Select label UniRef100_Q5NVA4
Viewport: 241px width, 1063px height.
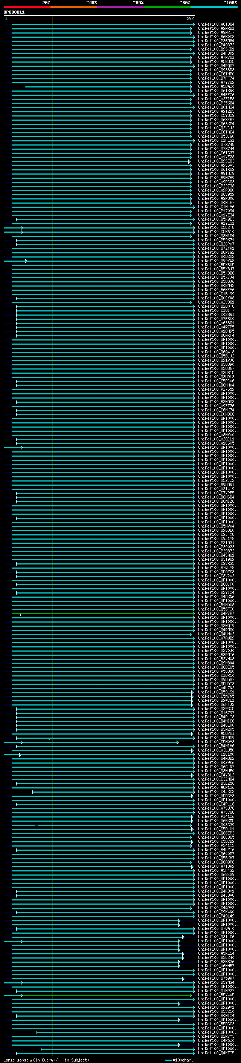(216, 526)
